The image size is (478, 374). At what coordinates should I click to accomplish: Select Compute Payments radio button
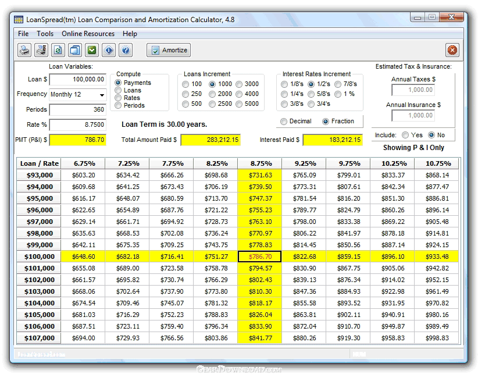[118, 83]
